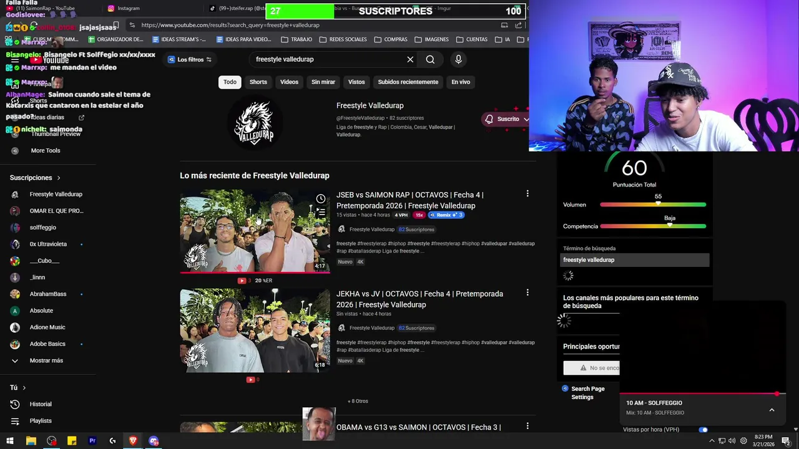This screenshot has width=799, height=449.
Task: Open Historial in the sidebar
Action: [47, 404]
